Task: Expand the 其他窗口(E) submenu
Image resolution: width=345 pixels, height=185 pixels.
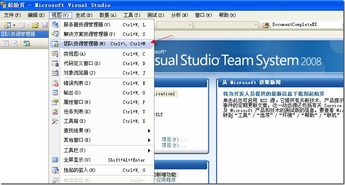Action: click(101, 140)
